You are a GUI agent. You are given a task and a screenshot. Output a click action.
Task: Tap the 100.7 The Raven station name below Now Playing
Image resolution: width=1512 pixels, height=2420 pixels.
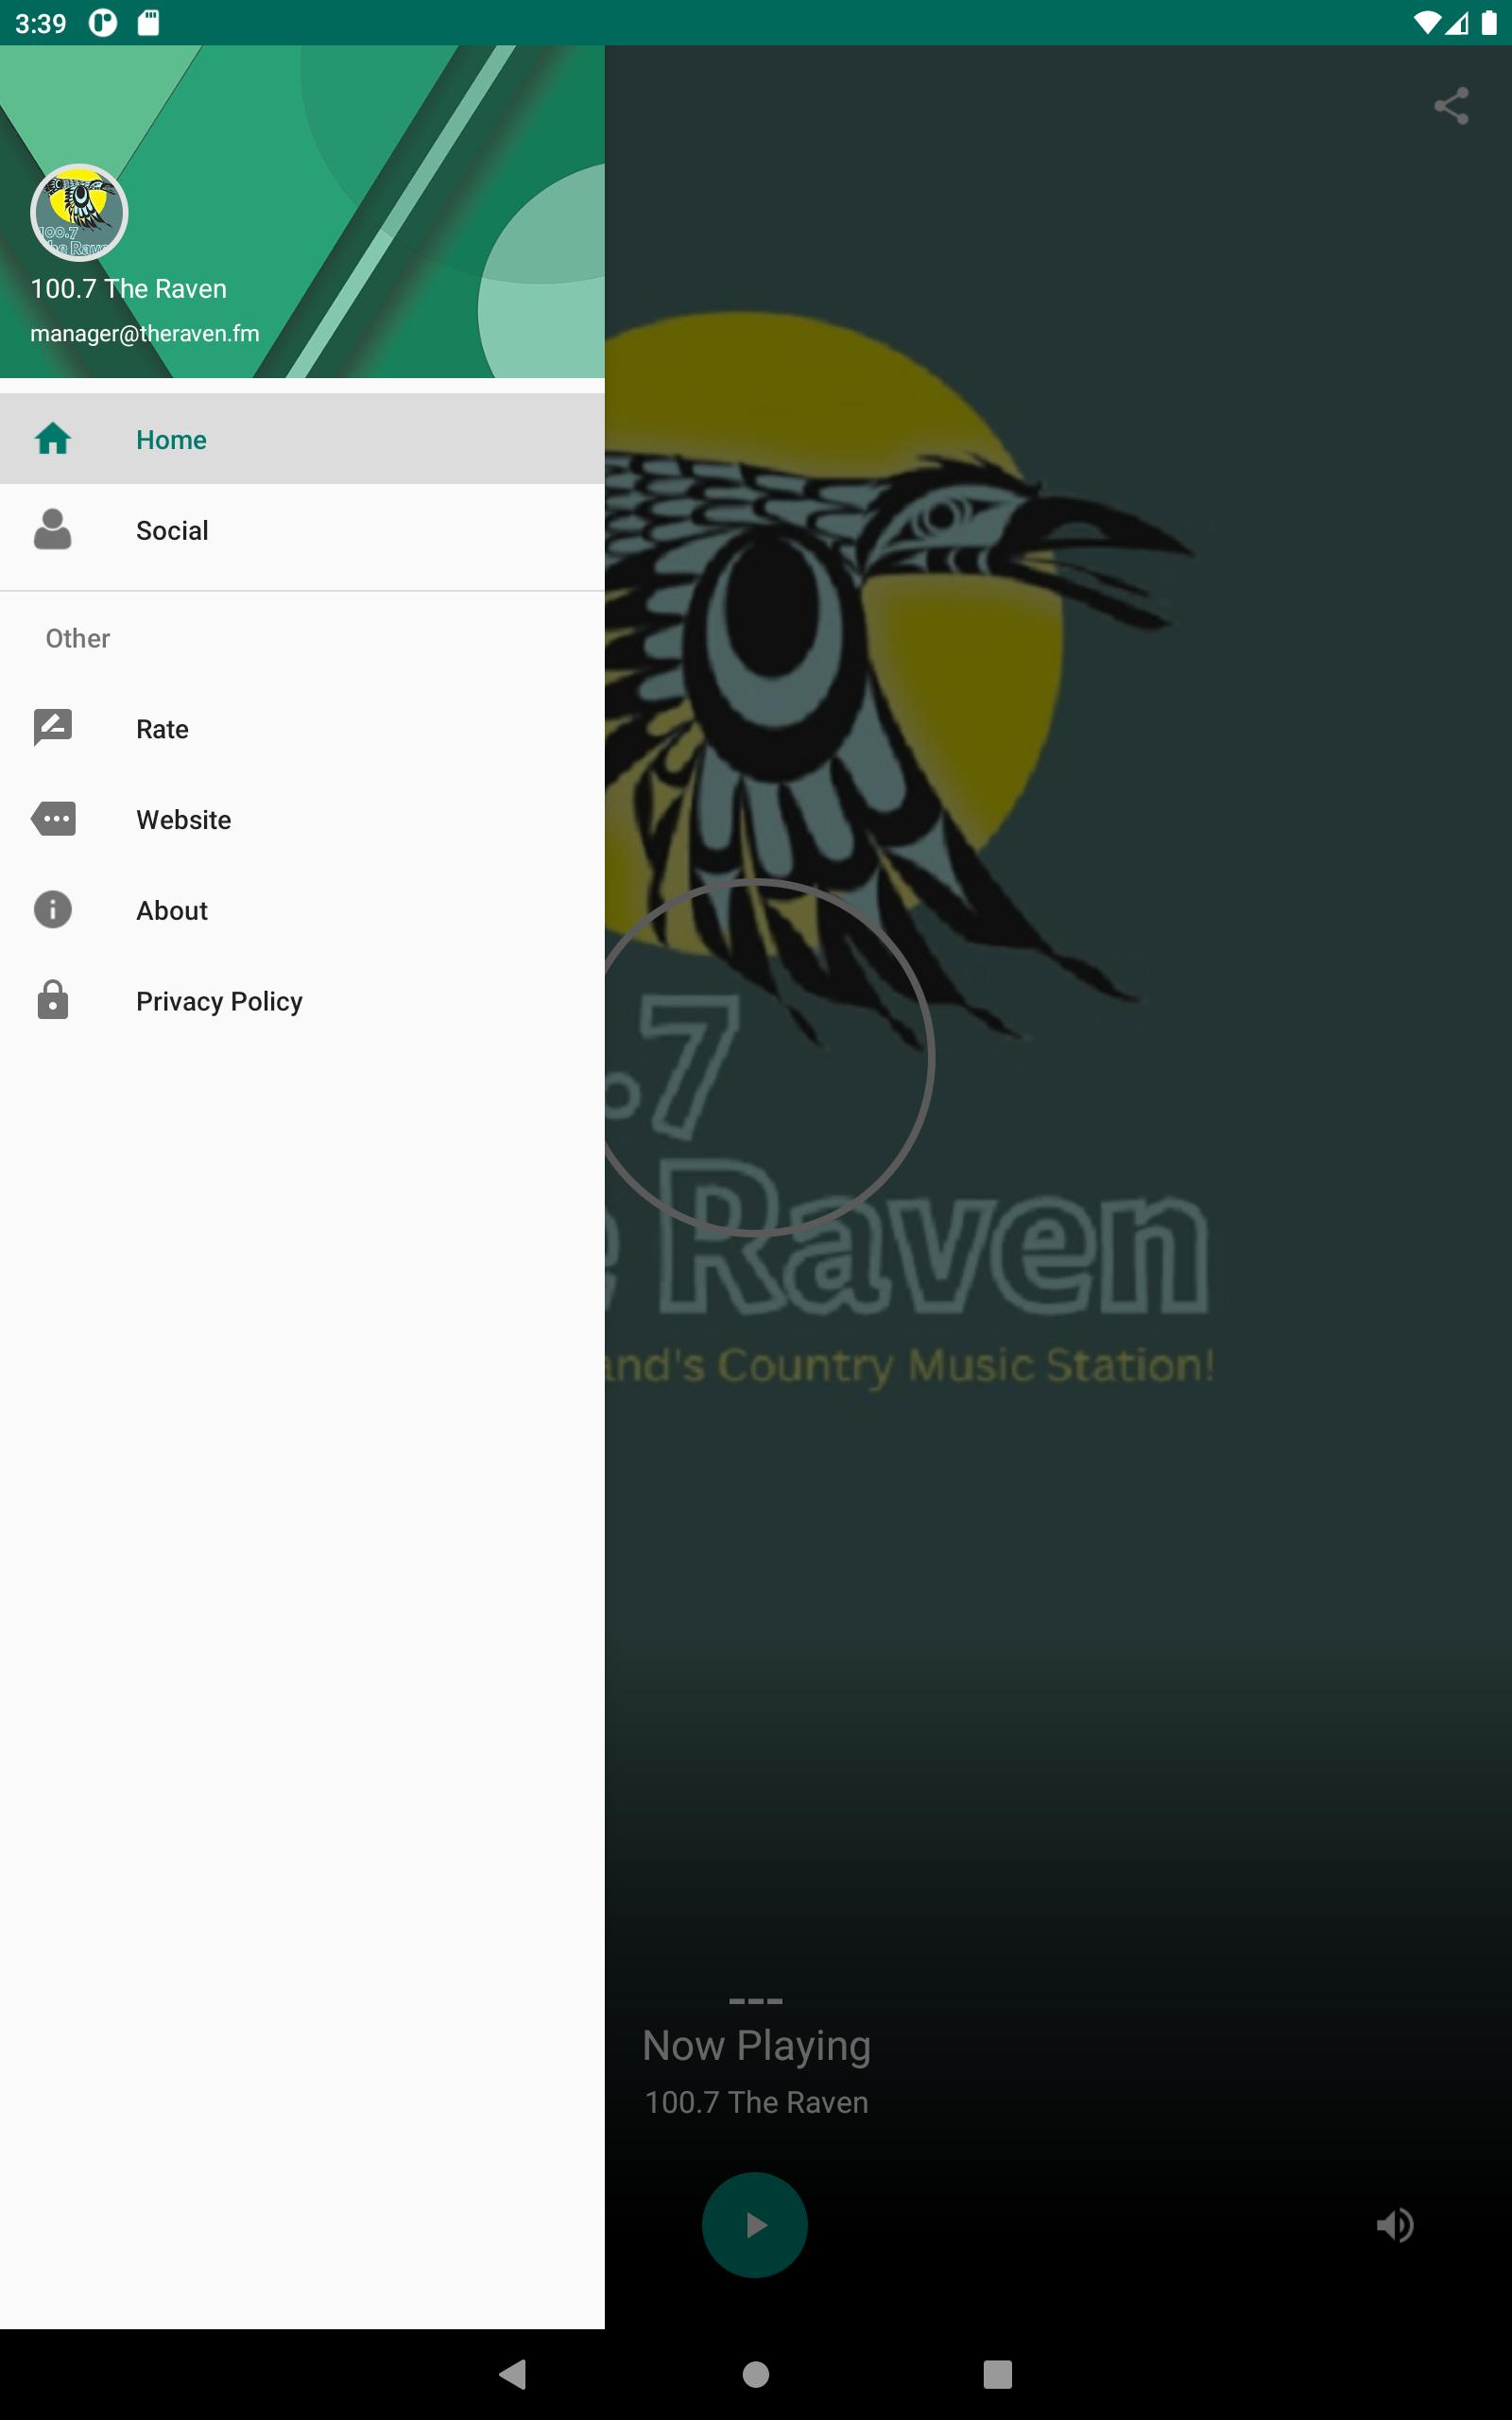coord(757,2102)
